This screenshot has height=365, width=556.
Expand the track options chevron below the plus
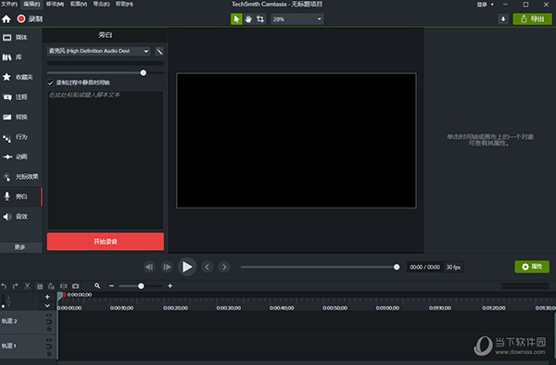(47, 306)
